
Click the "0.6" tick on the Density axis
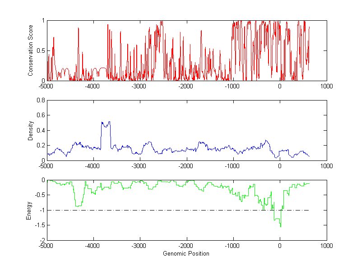click(x=39, y=115)
